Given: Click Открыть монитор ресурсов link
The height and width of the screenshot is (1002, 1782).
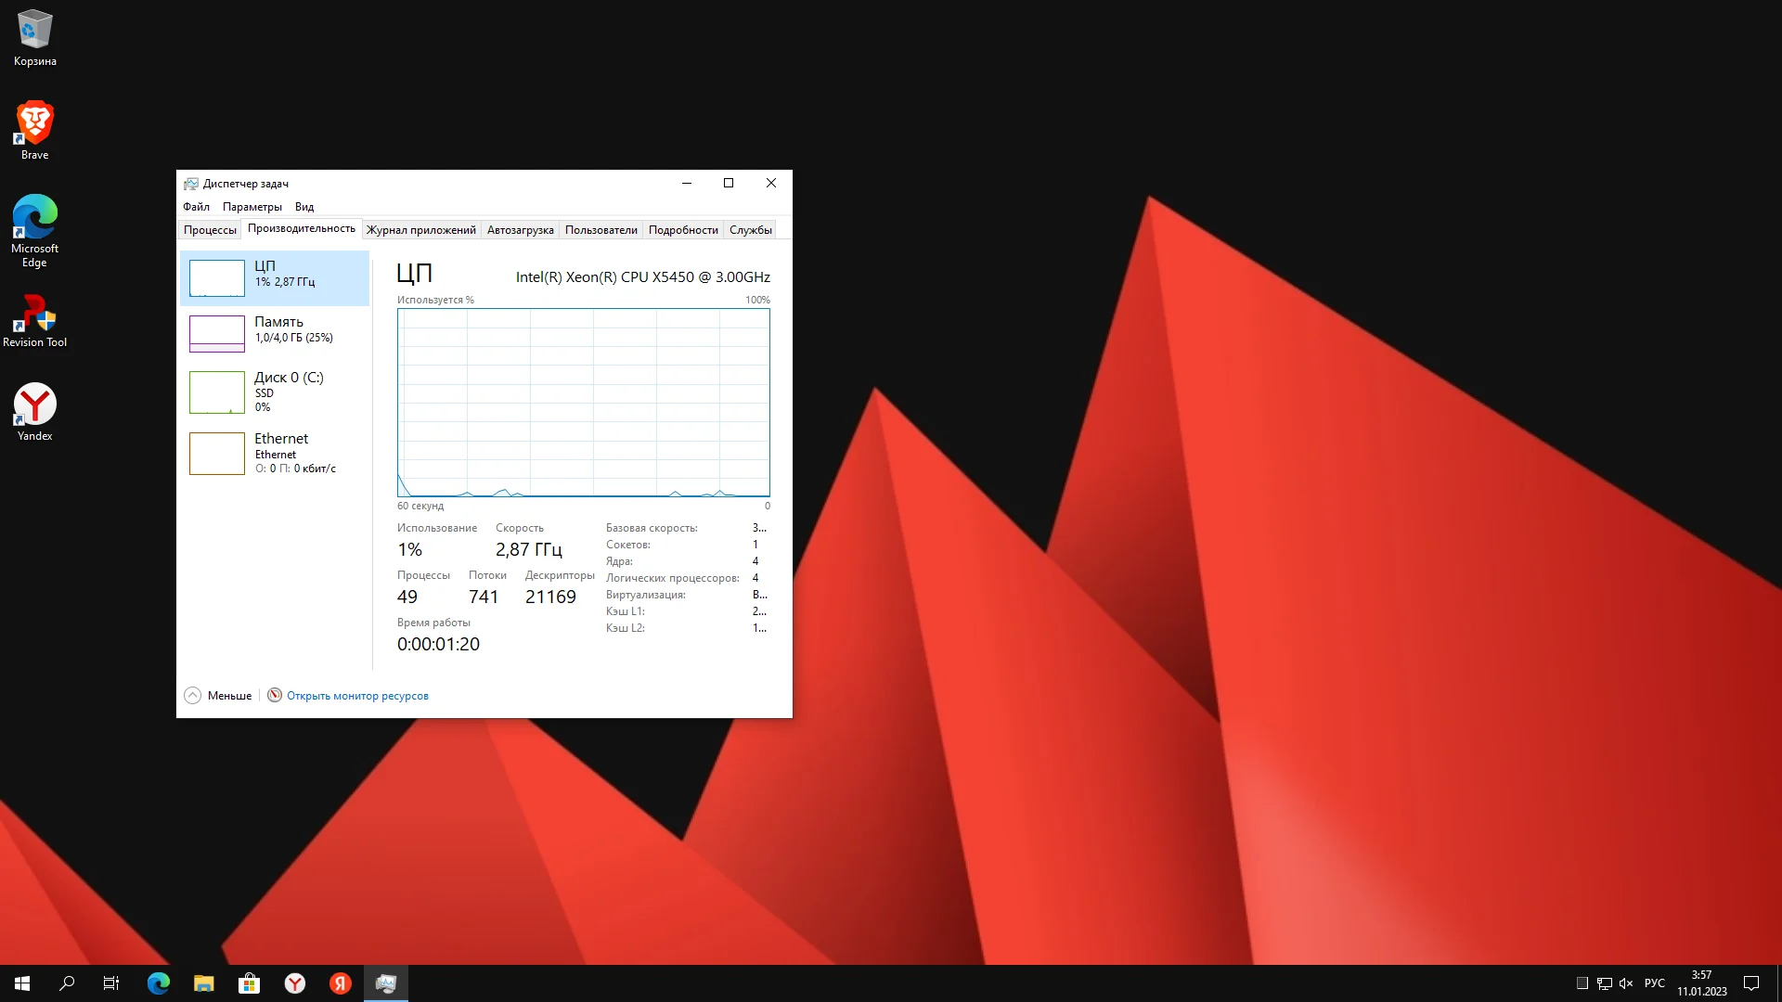Looking at the screenshot, I should click(x=357, y=696).
